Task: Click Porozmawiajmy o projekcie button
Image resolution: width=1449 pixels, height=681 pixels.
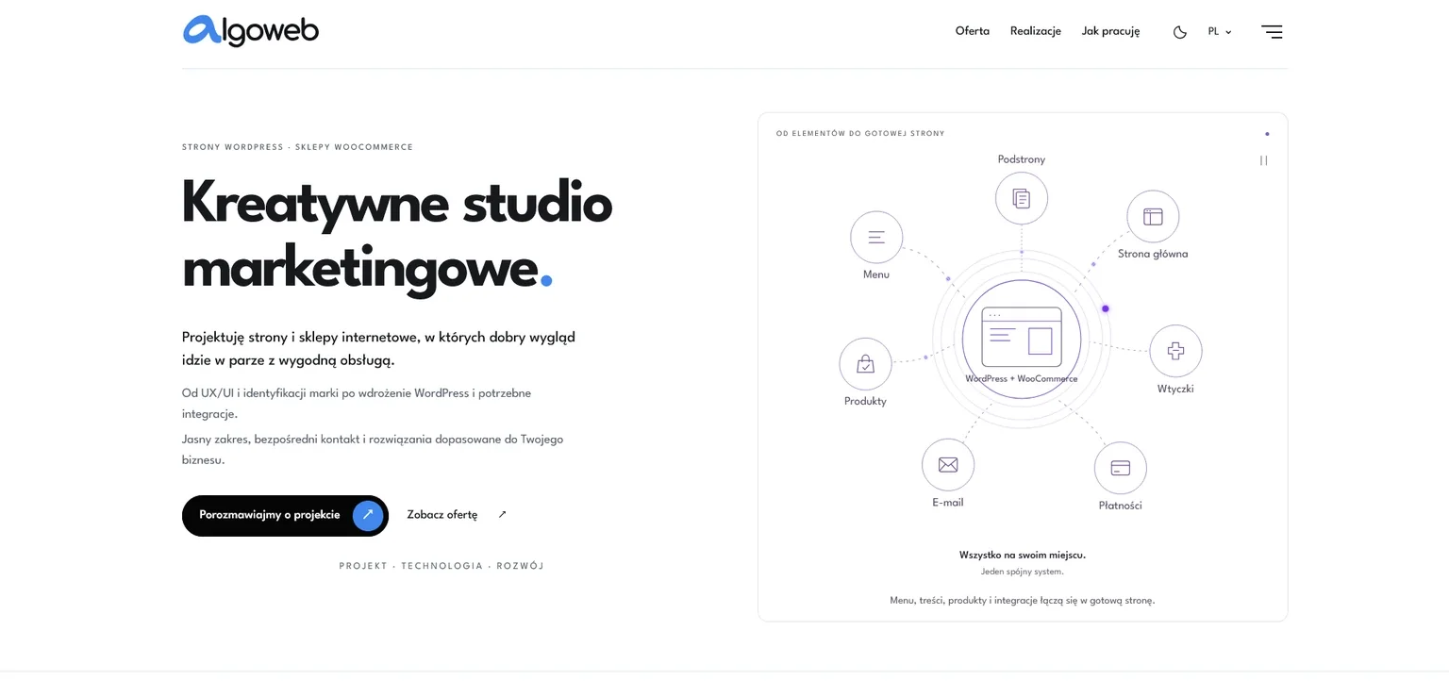Action: 285,516
